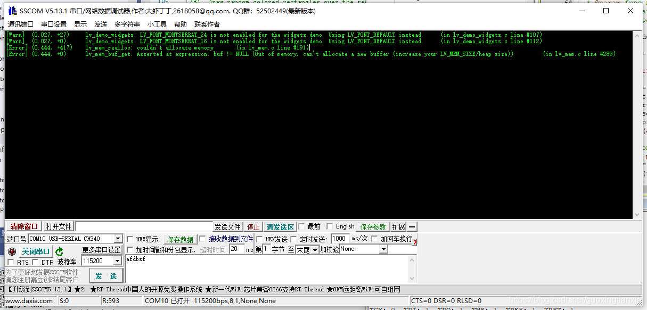
Task: Collapse the panel with the minus button
Action: [x=412, y=227]
